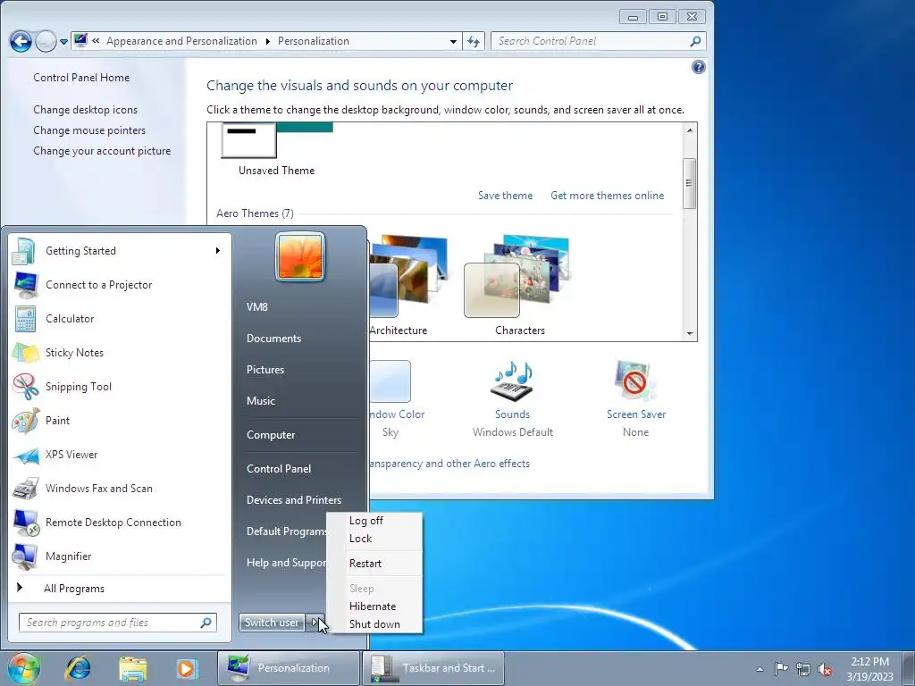
Task: Open Pictures from Start menu
Action: tap(265, 370)
